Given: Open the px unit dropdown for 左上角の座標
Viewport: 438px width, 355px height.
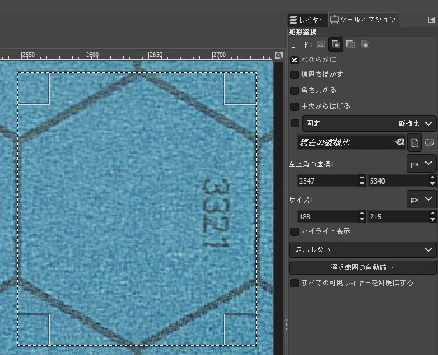Looking at the screenshot, I should (x=421, y=164).
